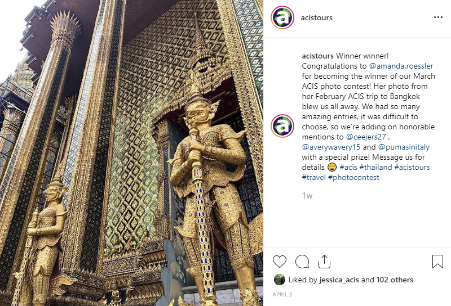Share the post using the share icon
This screenshot has height=306, width=451.
[324, 262]
